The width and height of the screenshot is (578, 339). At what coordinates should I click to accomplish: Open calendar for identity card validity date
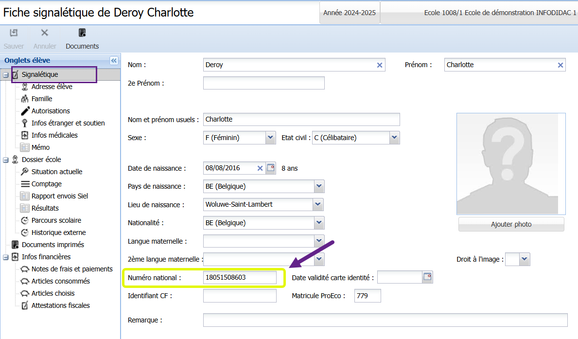pyautogui.click(x=427, y=277)
